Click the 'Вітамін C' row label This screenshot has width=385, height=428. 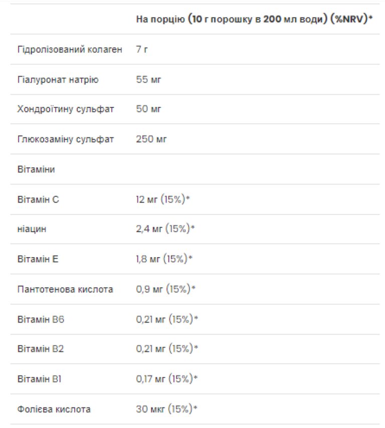38,199
